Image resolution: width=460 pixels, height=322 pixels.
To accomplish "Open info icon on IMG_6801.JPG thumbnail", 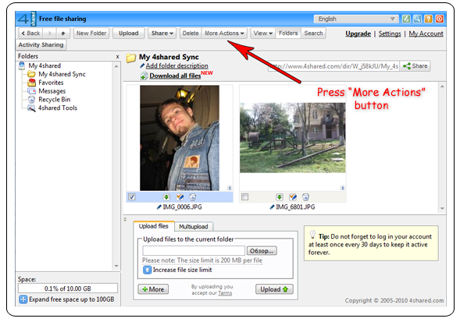I will (x=342, y=188).
